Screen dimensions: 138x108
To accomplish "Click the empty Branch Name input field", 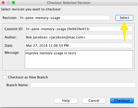I will pyautogui.click(x=83, y=85).
